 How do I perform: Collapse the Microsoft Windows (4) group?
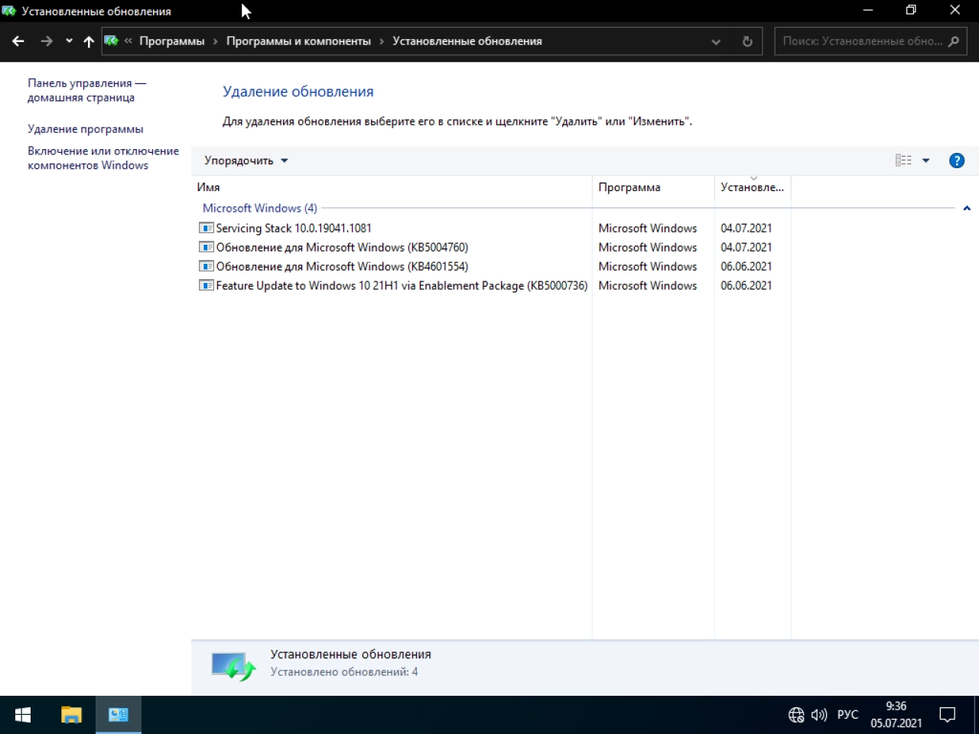tap(967, 208)
